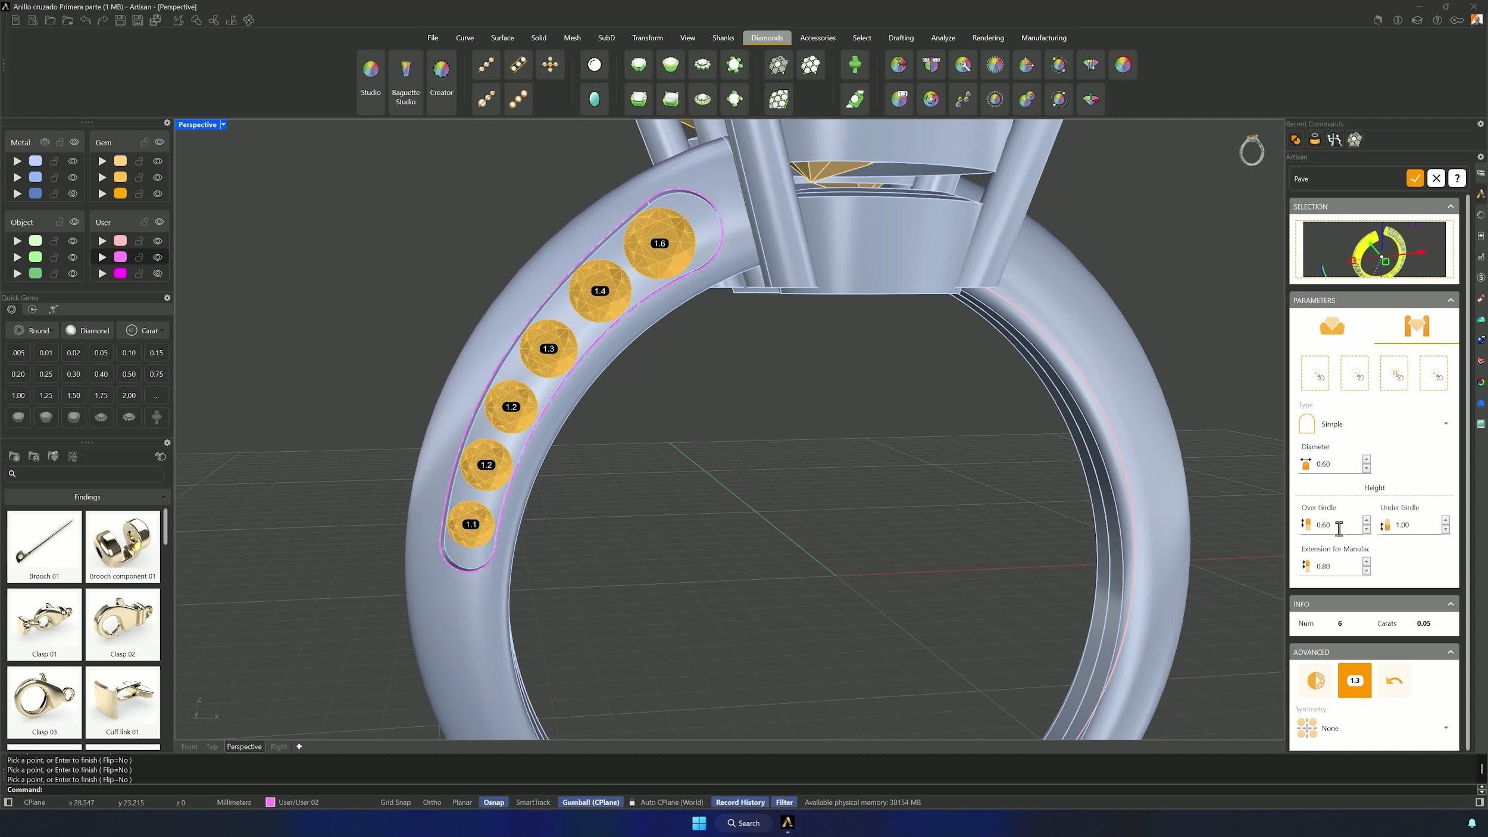The width and height of the screenshot is (1488, 837).
Task: Select the 1.00 carat quick gem
Action: pos(18,395)
